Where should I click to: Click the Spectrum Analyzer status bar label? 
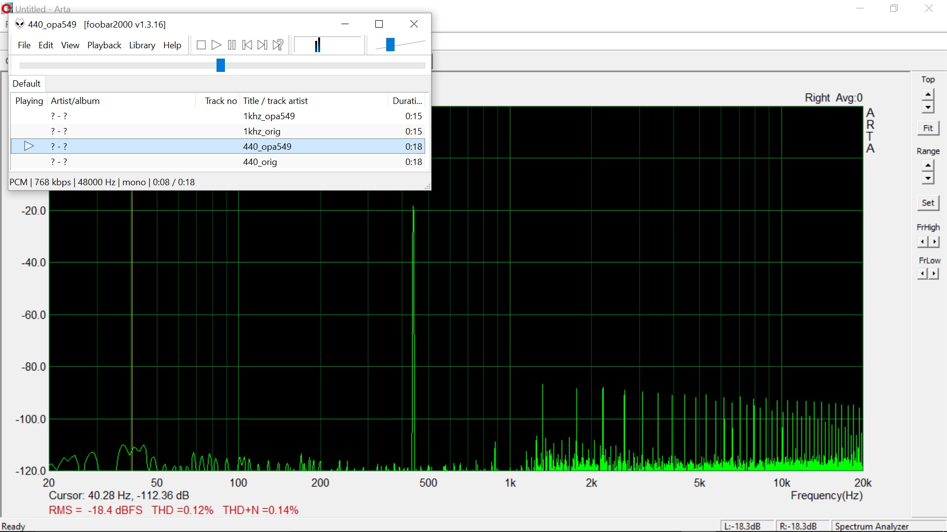(872, 526)
